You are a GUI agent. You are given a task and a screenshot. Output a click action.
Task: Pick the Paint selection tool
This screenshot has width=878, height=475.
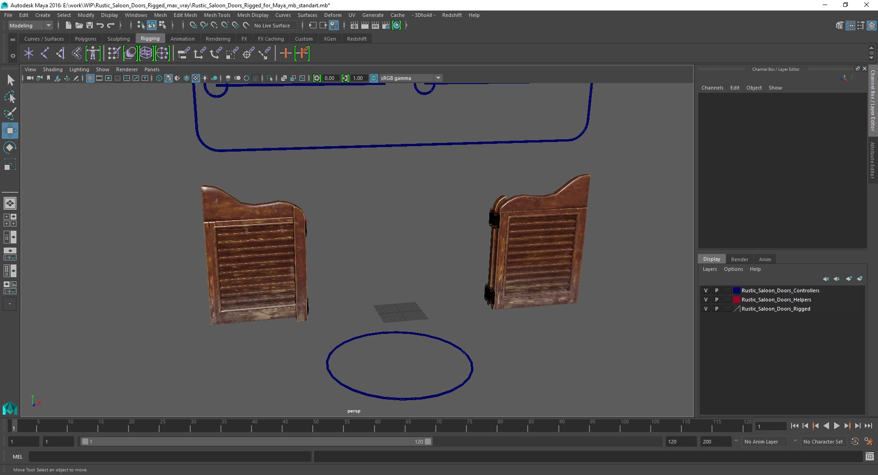pyautogui.click(x=10, y=114)
